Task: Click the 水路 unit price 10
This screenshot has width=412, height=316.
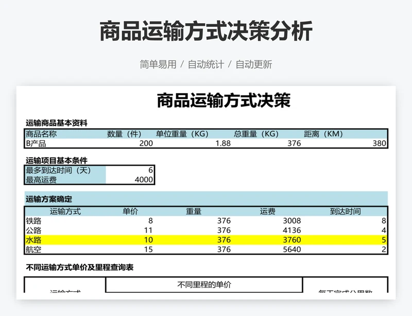Action: tap(148, 240)
